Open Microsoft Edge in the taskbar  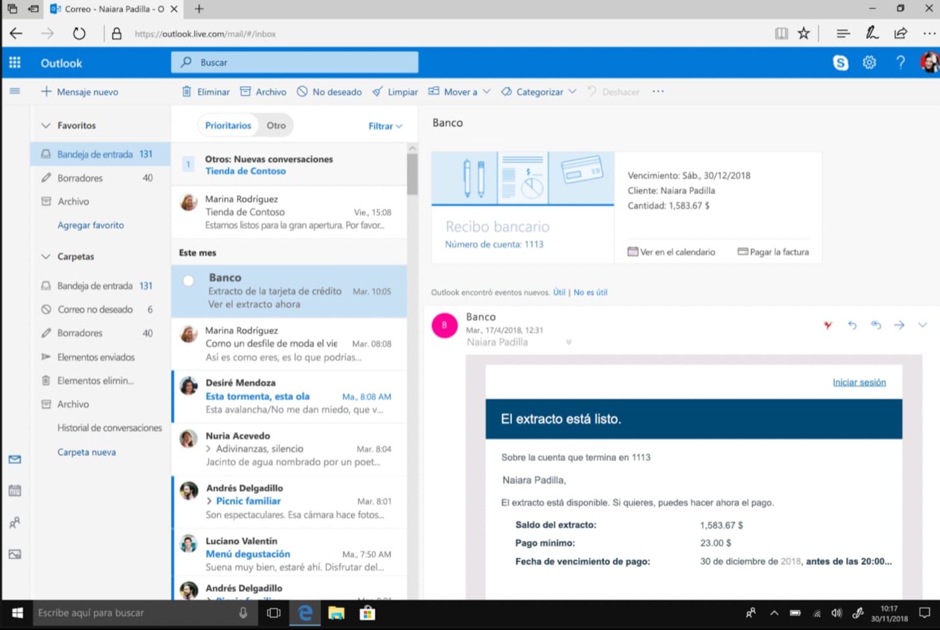tap(305, 613)
